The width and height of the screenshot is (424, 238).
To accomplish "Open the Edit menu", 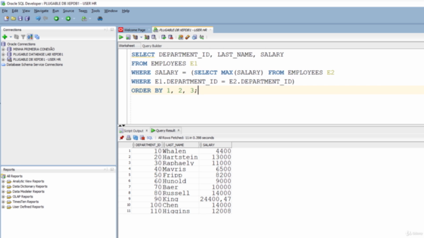I will click(15, 11).
